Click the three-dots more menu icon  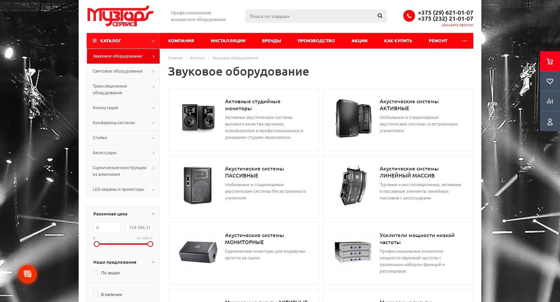(x=464, y=41)
